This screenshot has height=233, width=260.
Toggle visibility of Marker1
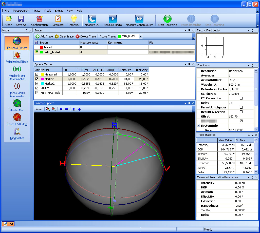(x=37, y=79)
